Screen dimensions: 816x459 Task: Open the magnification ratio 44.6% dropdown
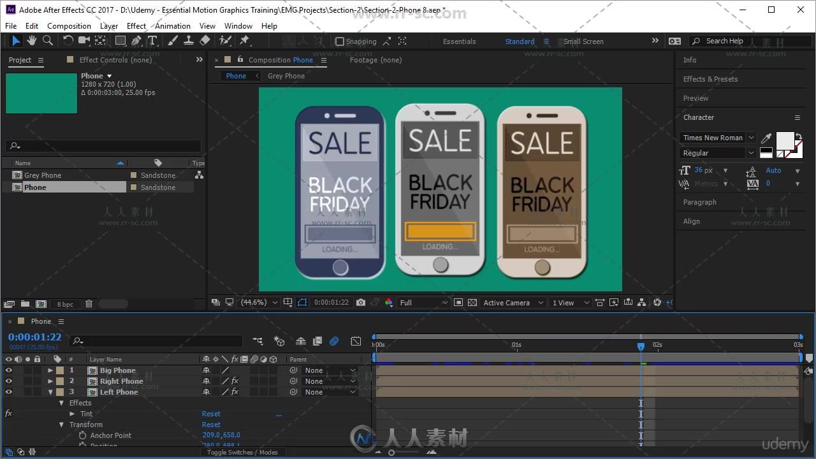click(259, 303)
